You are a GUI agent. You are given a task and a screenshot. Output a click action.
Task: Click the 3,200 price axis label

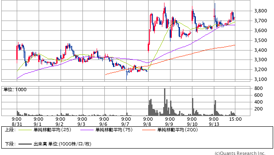coord(261,69)
